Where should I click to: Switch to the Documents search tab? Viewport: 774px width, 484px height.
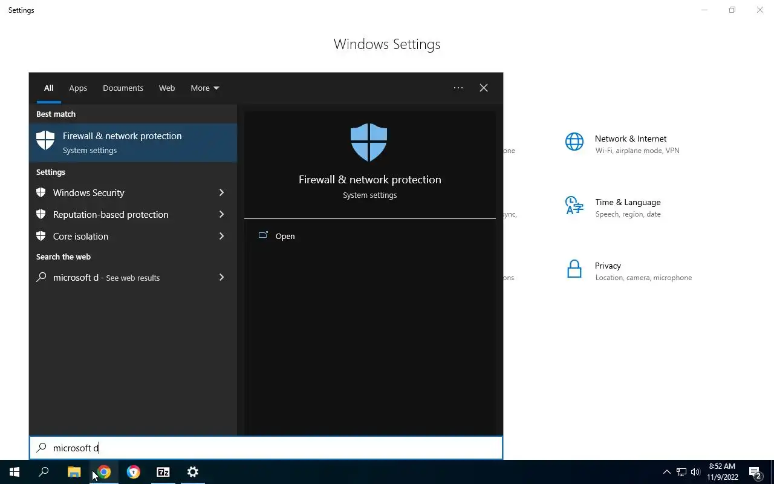point(123,88)
